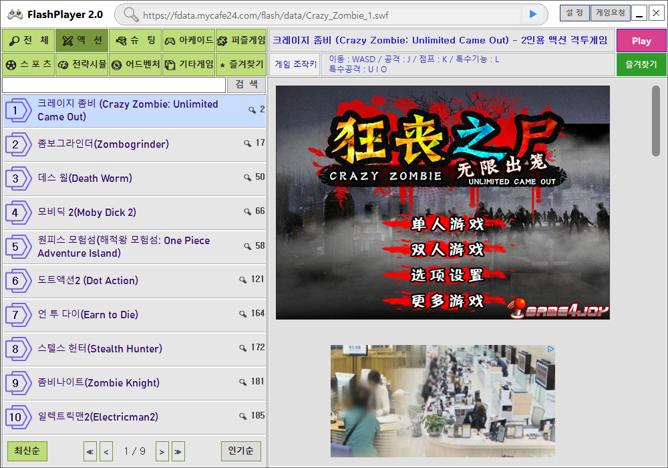The image size is (668, 468).
Task: Go to previous page with < button
Action: coord(106,452)
